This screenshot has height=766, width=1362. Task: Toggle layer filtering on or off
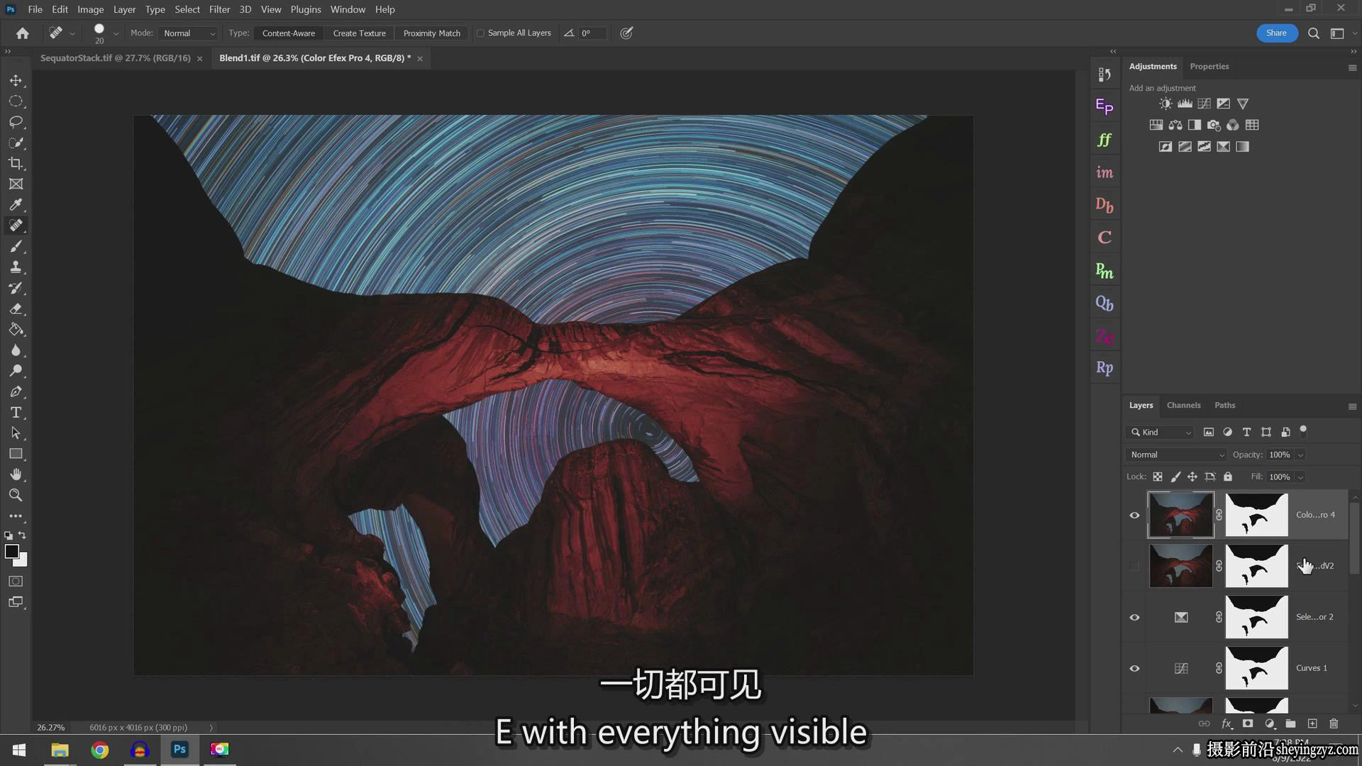[x=1303, y=431]
